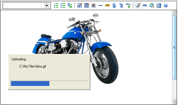The image size is (179, 105).
Task: Run the ABC spell check
Action: (x=128, y=5)
